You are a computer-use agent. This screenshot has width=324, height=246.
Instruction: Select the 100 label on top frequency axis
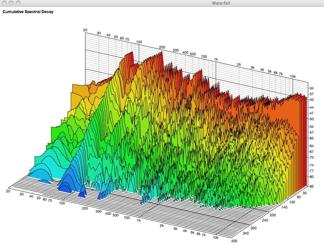[139, 42]
